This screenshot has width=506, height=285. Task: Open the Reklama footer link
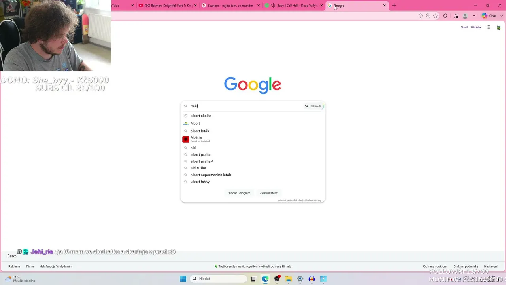coord(14,266)
